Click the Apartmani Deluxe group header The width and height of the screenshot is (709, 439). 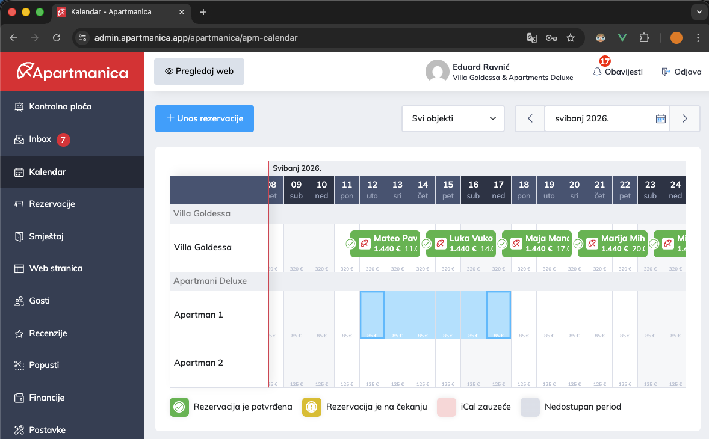[x=210, y=281]
